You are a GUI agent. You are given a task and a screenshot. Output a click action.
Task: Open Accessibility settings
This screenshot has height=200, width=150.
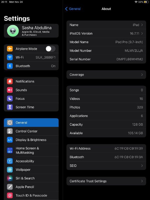point(31,161)
